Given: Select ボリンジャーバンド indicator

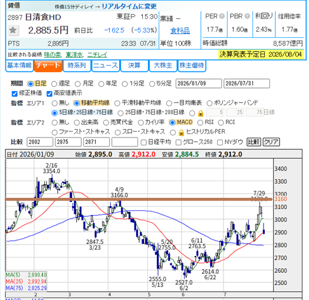Looking at the screenshot, I should pos(209,103).
